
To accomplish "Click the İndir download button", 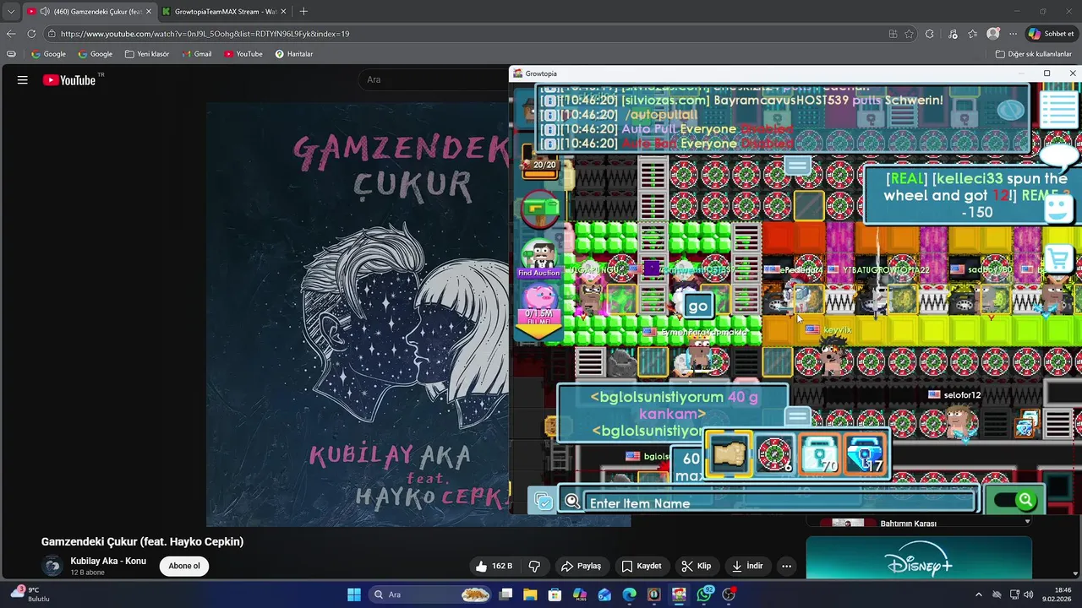I will (747, 566).
